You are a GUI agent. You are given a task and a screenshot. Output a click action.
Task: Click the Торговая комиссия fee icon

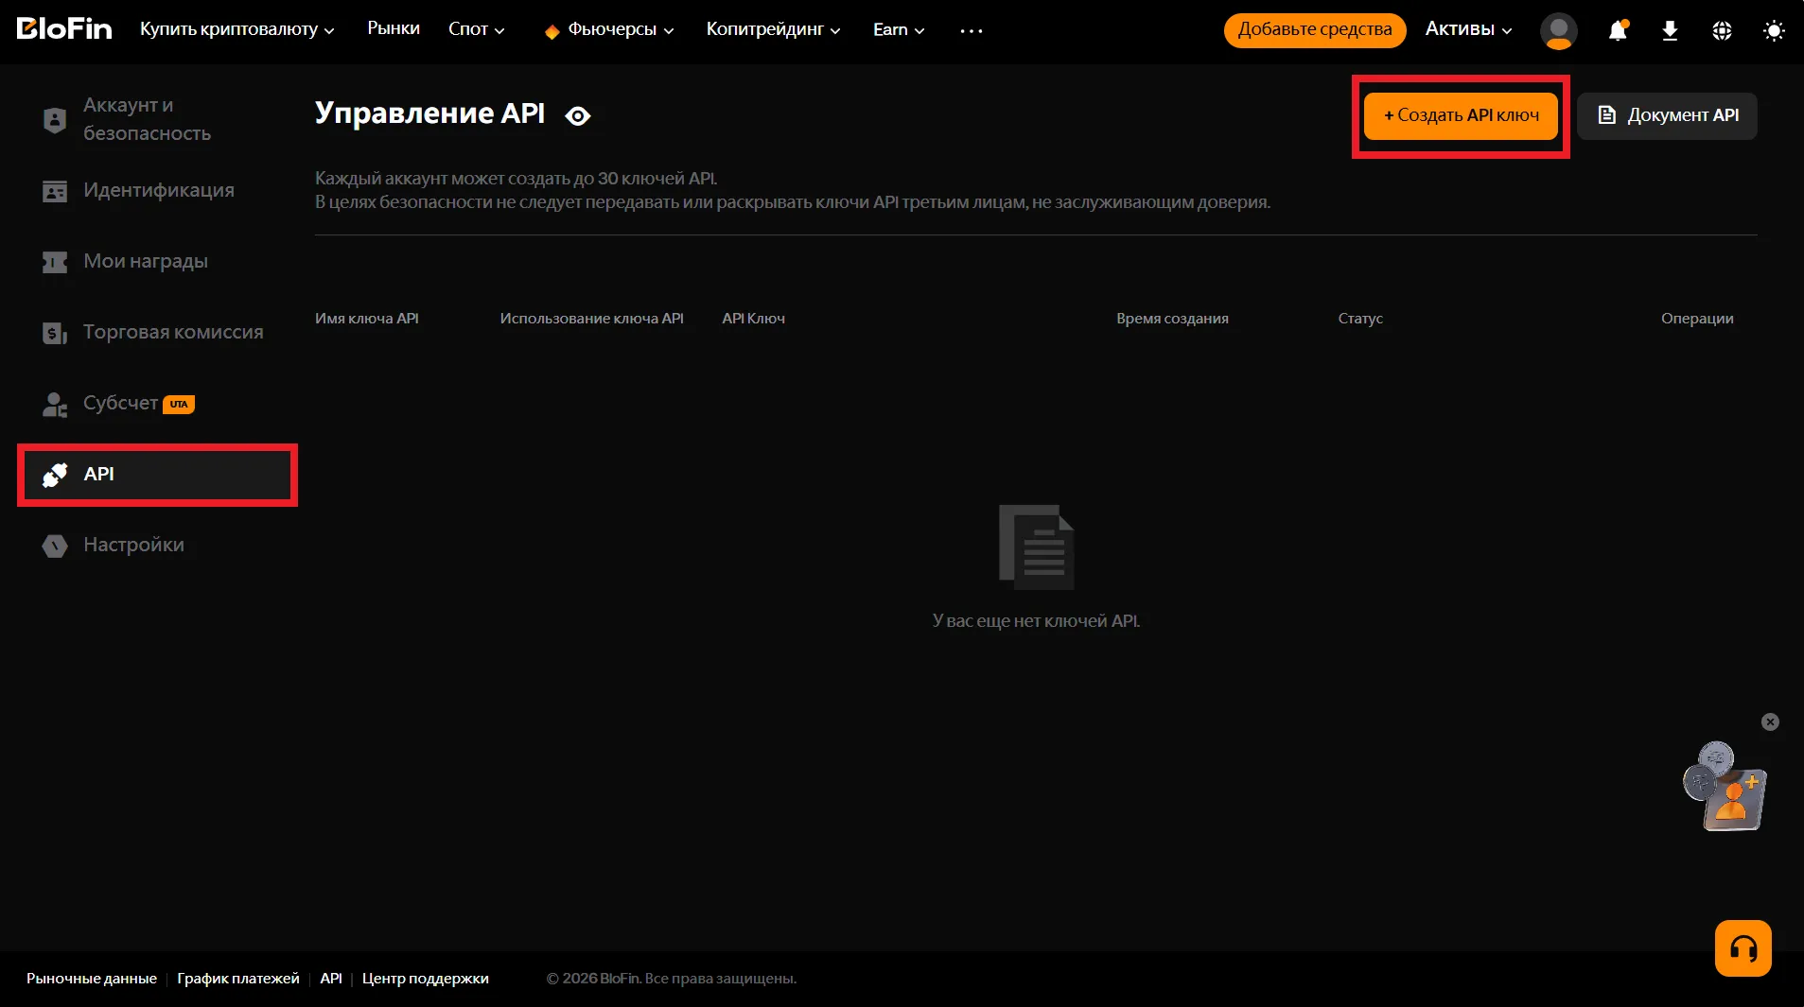55,333
